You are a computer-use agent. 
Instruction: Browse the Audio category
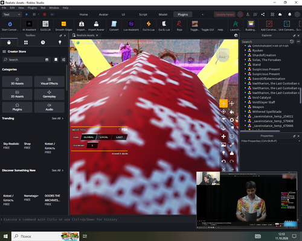(50, 107)
